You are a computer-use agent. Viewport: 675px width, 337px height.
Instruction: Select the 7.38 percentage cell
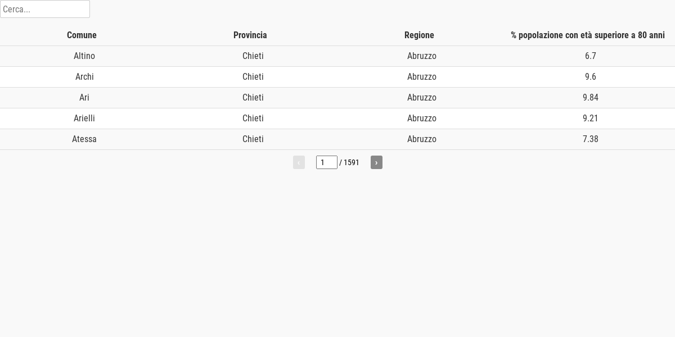[x=591, y=139]
